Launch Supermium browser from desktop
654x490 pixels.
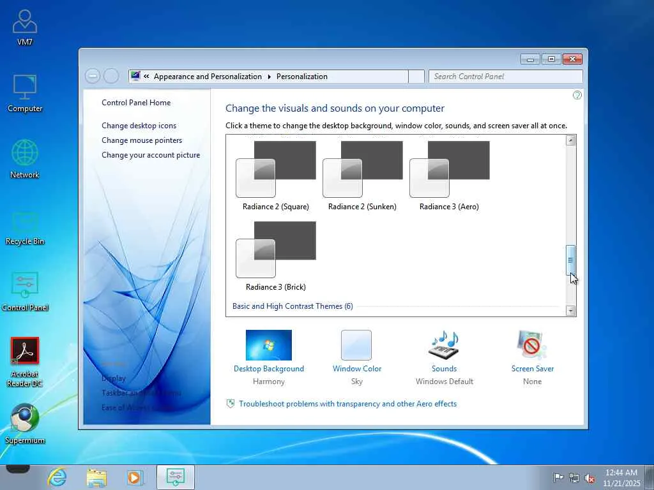coord(25,424)
